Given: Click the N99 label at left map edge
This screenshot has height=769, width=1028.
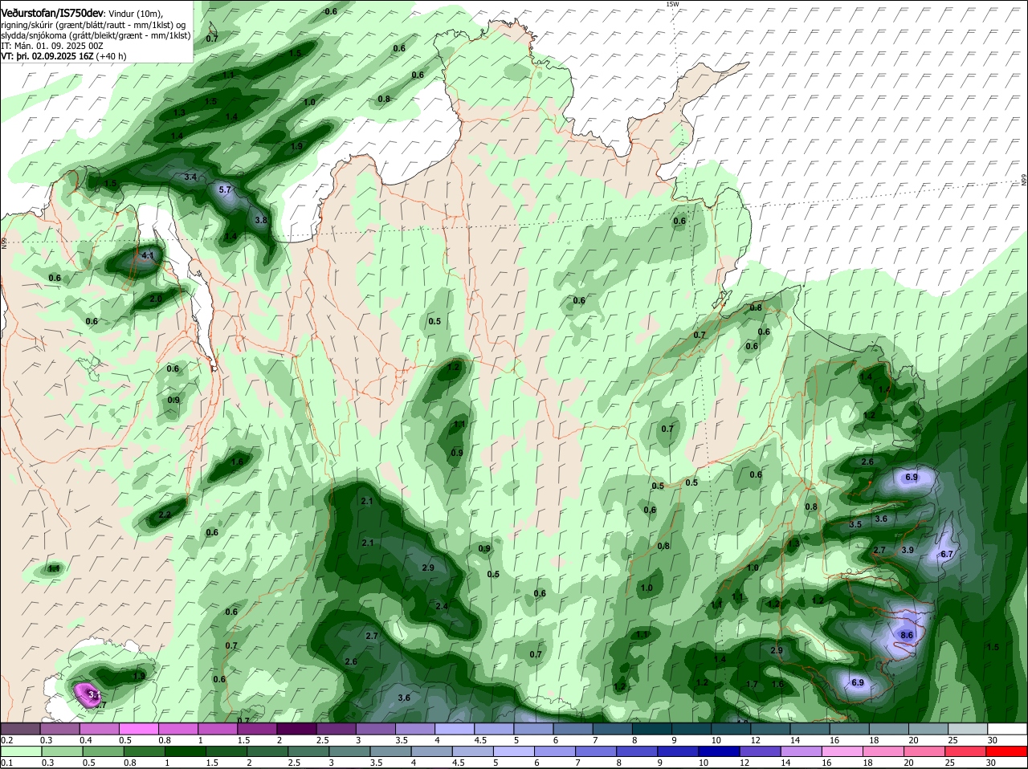Looking at the screenshot, I should point(4,242).
